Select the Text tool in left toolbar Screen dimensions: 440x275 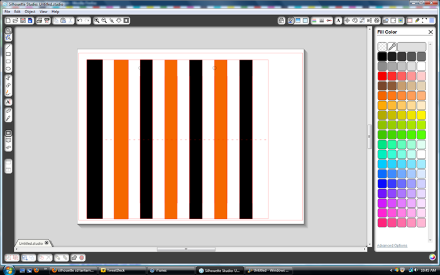[x=8, y=102]
